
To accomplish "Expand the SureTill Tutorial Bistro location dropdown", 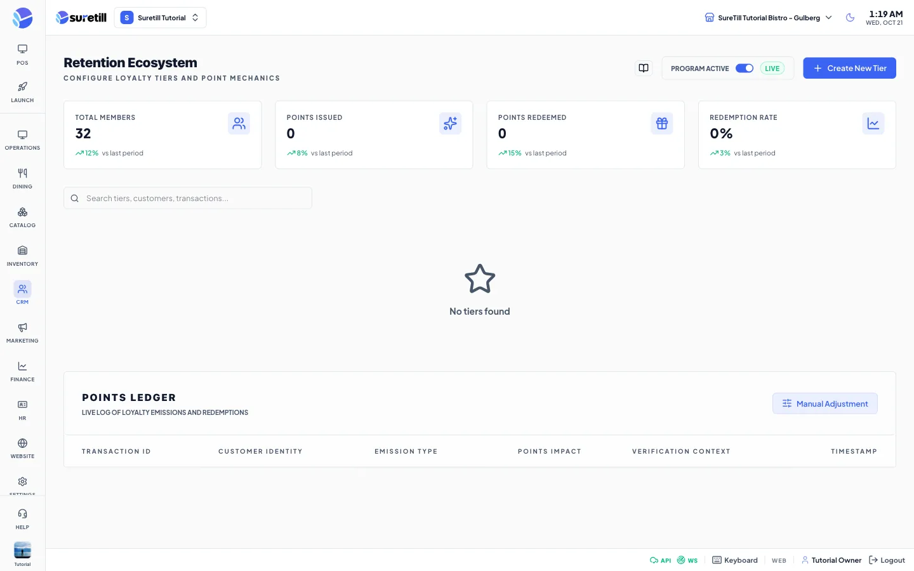I will 768,18.
